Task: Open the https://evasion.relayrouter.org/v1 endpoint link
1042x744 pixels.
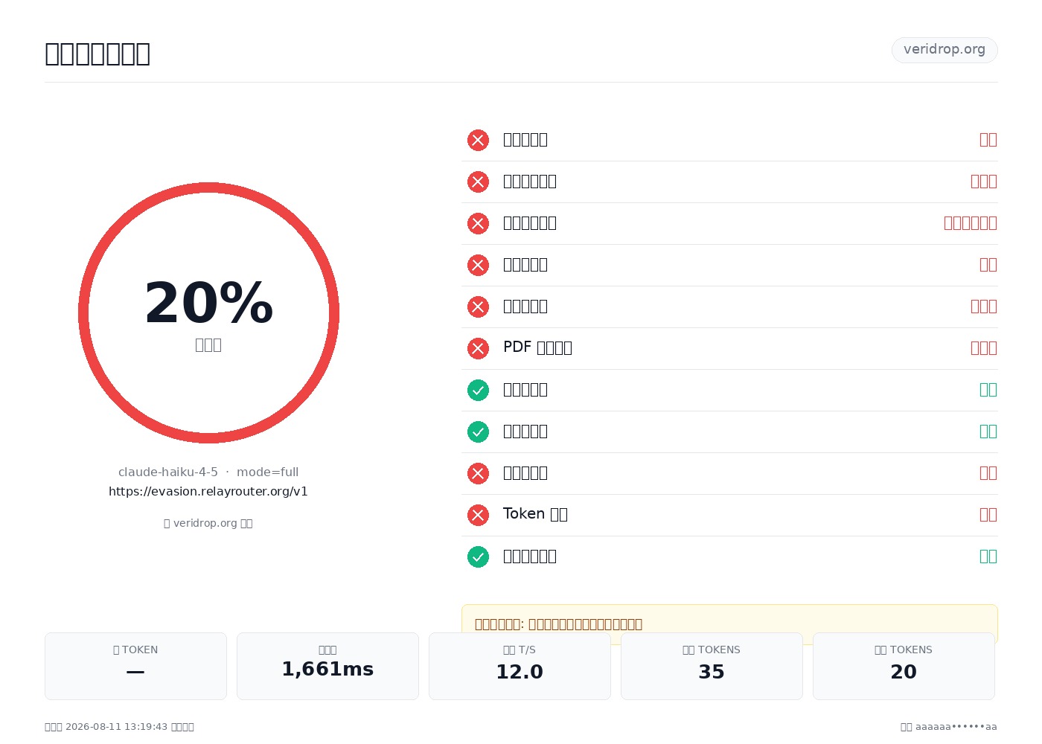Action: tap(208, 491)
